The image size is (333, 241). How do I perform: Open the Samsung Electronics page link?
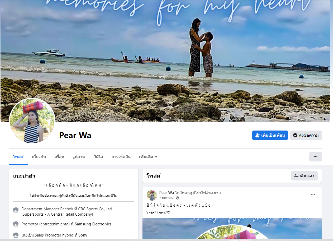(x=93, y=224)
